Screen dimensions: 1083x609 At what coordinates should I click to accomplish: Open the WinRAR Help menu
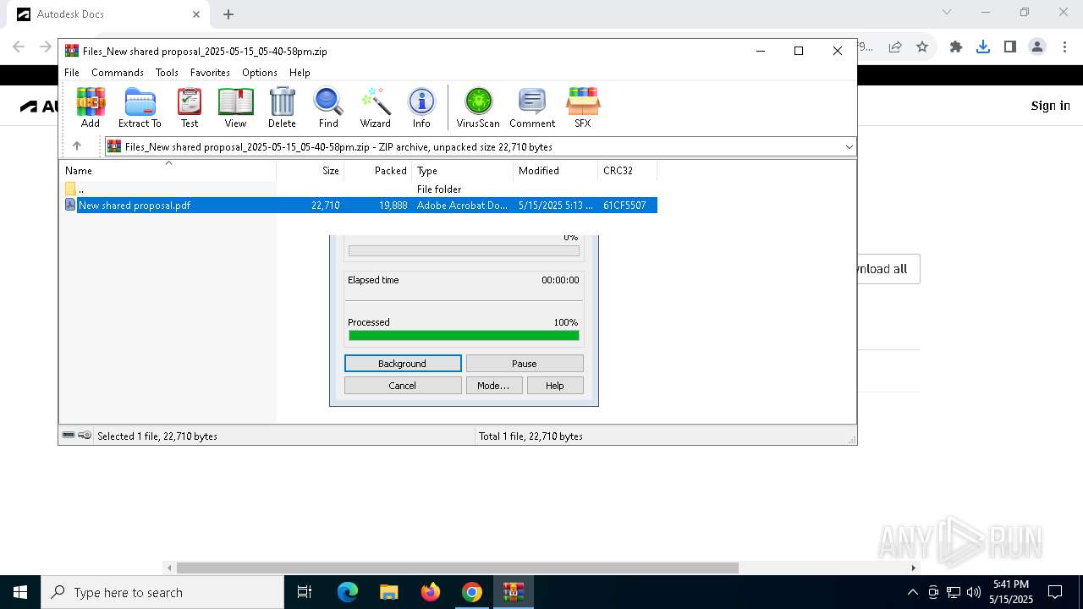pyautogui.click(x=300, y=73)
